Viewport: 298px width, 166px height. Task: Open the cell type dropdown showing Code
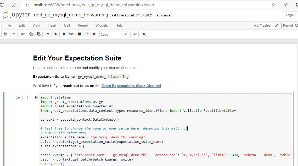[x=114, y=34]
